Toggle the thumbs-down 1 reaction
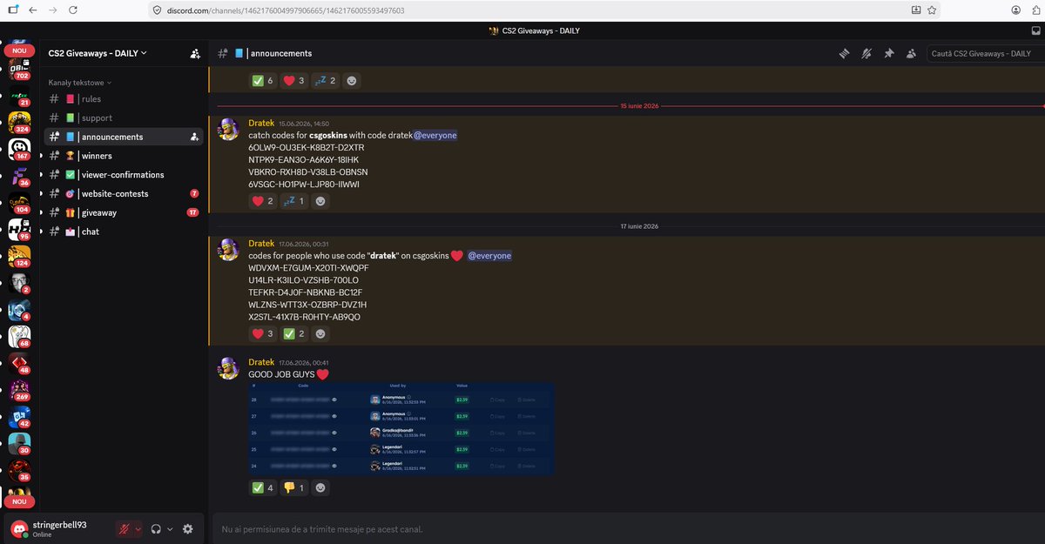The width and height of the screenshot is (1045, 544). (294, 488)
